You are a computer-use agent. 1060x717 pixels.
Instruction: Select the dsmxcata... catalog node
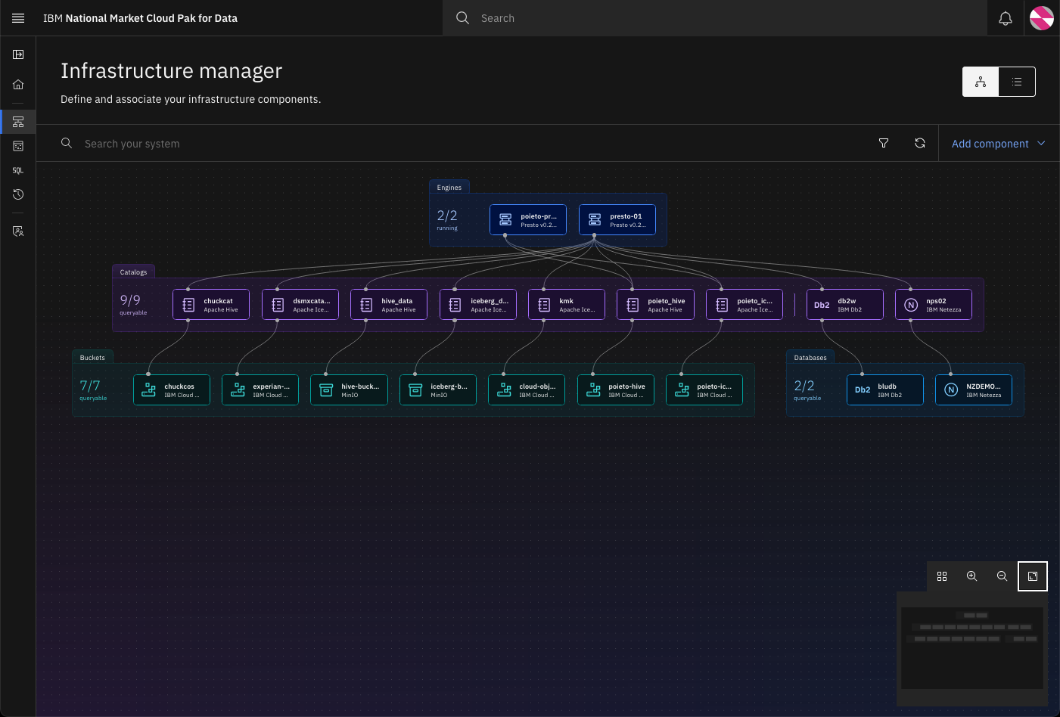[300, 305]
